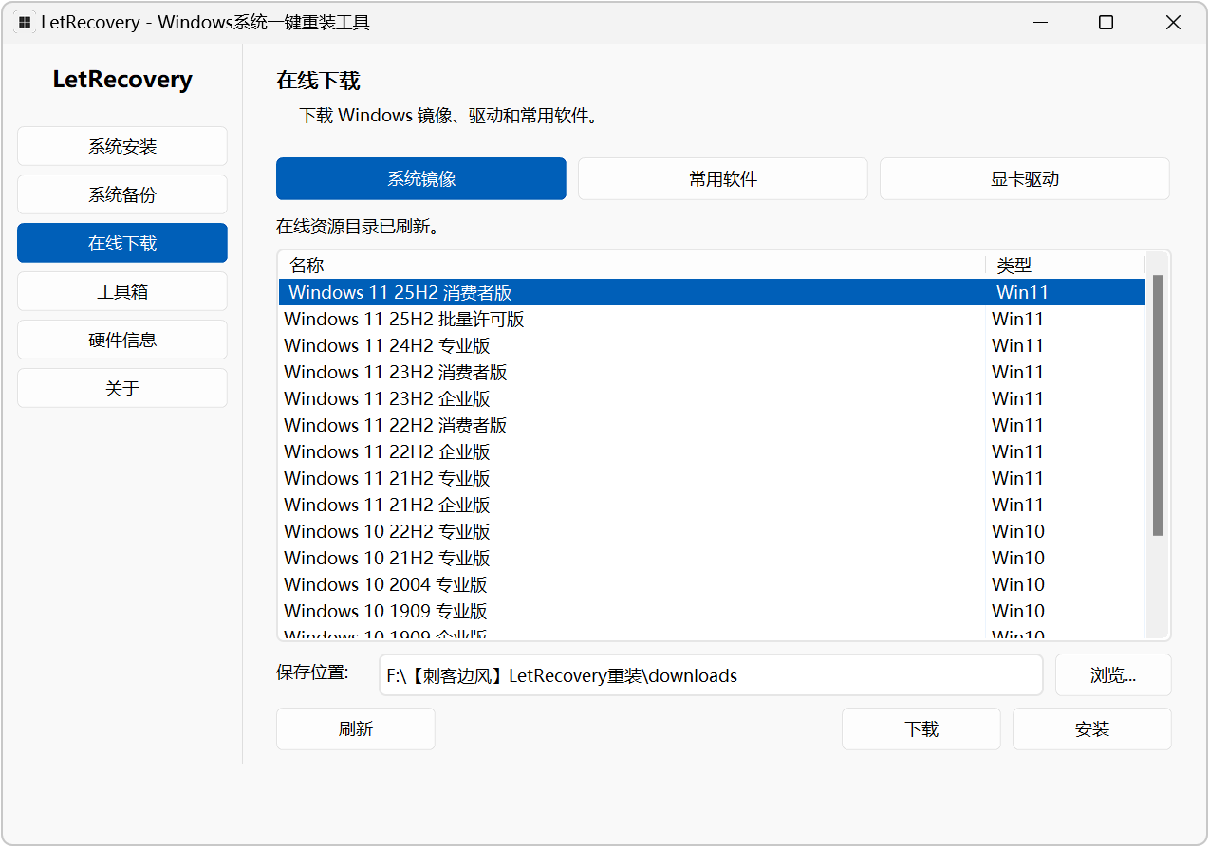Open the 关于 page
Image resolution: width=1209 pixels, height=847 pixels.
pos(122,388)
